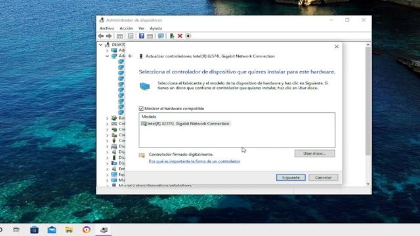Viewport: 420px width, 236px height.
Task: Expand the Equ tree node
Action: [x=107, y=175]
